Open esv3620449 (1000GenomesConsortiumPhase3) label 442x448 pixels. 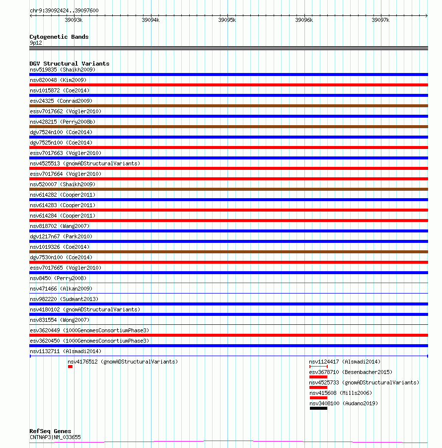(x=89, y=330)
